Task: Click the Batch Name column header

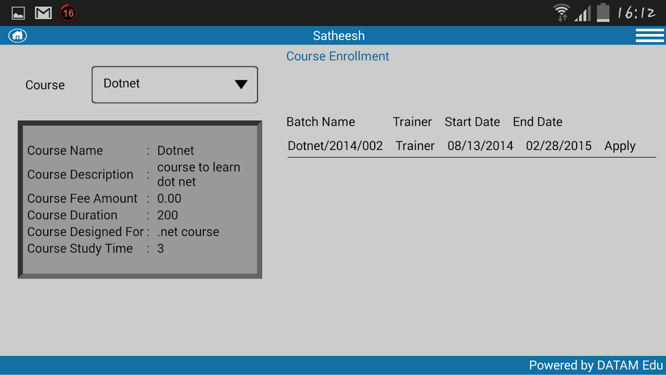Action: 321,122
